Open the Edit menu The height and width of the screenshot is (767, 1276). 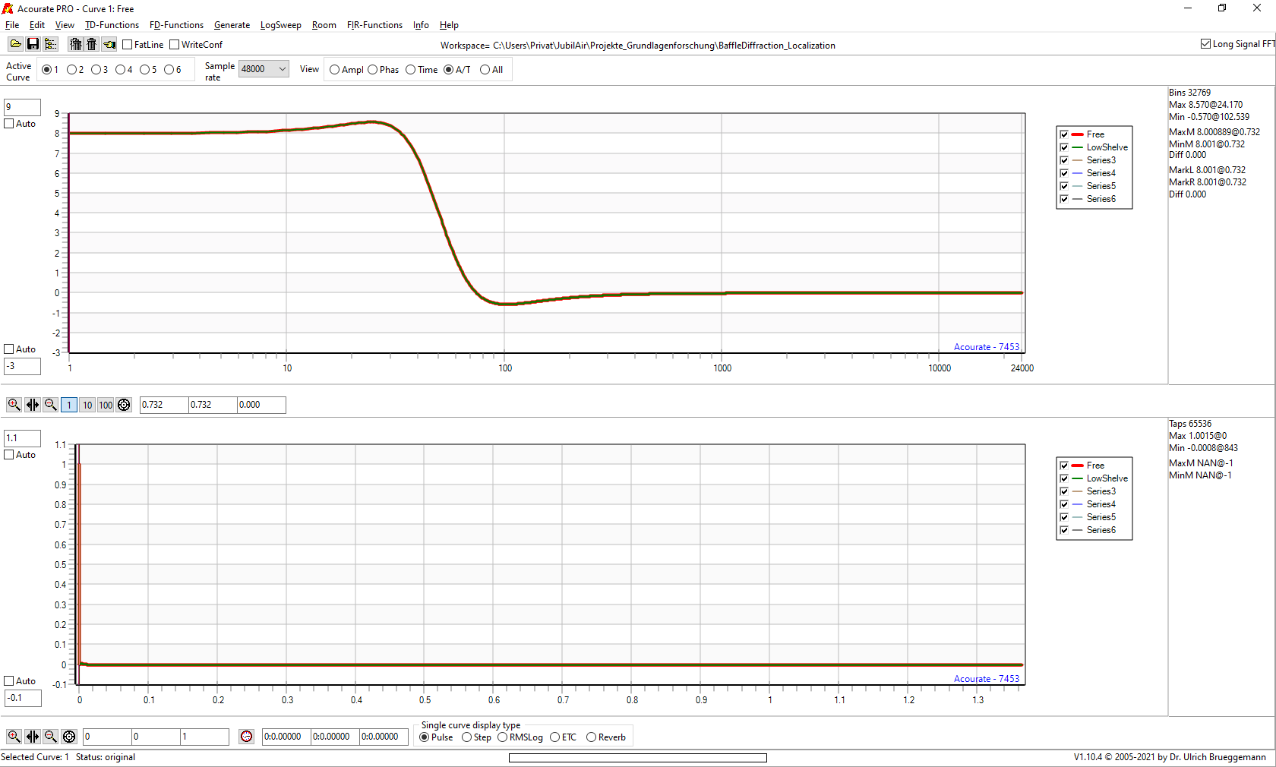(37, 25)
